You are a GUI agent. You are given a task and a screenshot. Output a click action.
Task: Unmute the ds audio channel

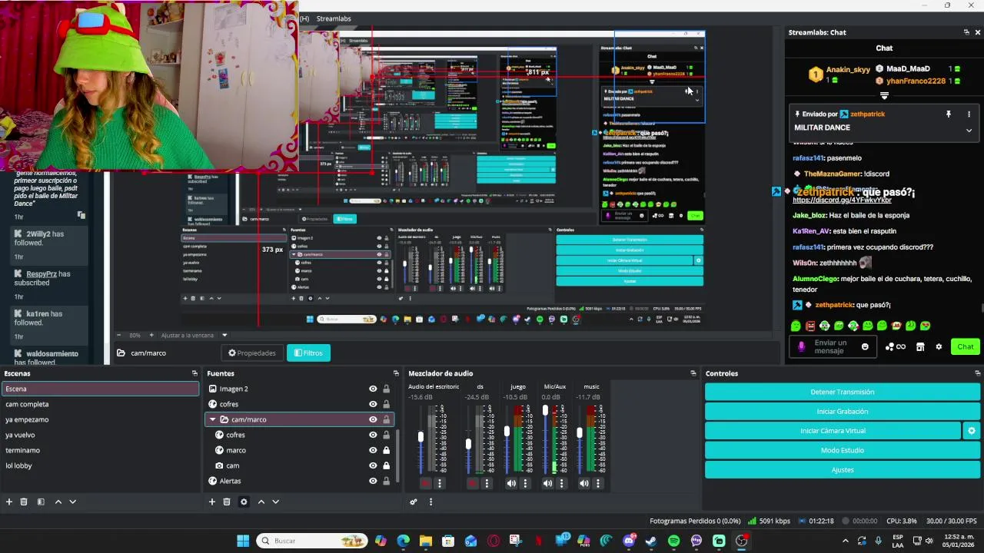click(x=472, y=483)
